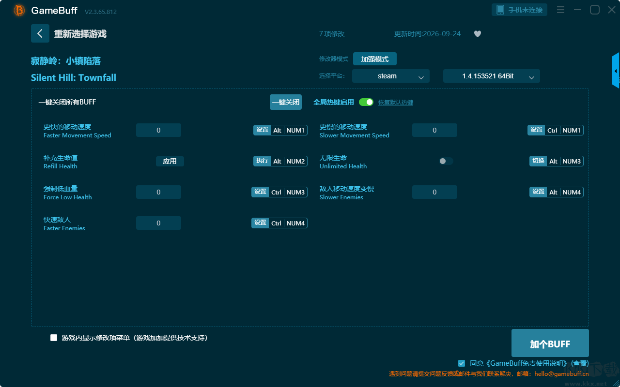
Task: Open the steam platform dropdown
Action: (391, 76)
